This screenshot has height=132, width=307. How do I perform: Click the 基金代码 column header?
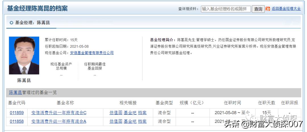[x=17, y=103]
